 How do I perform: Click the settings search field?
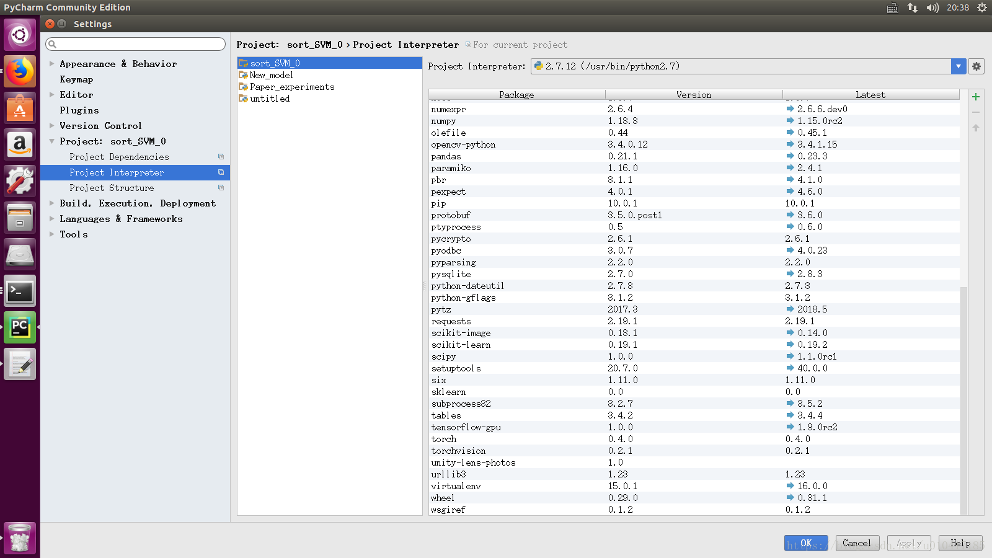[x=135, y=44]
